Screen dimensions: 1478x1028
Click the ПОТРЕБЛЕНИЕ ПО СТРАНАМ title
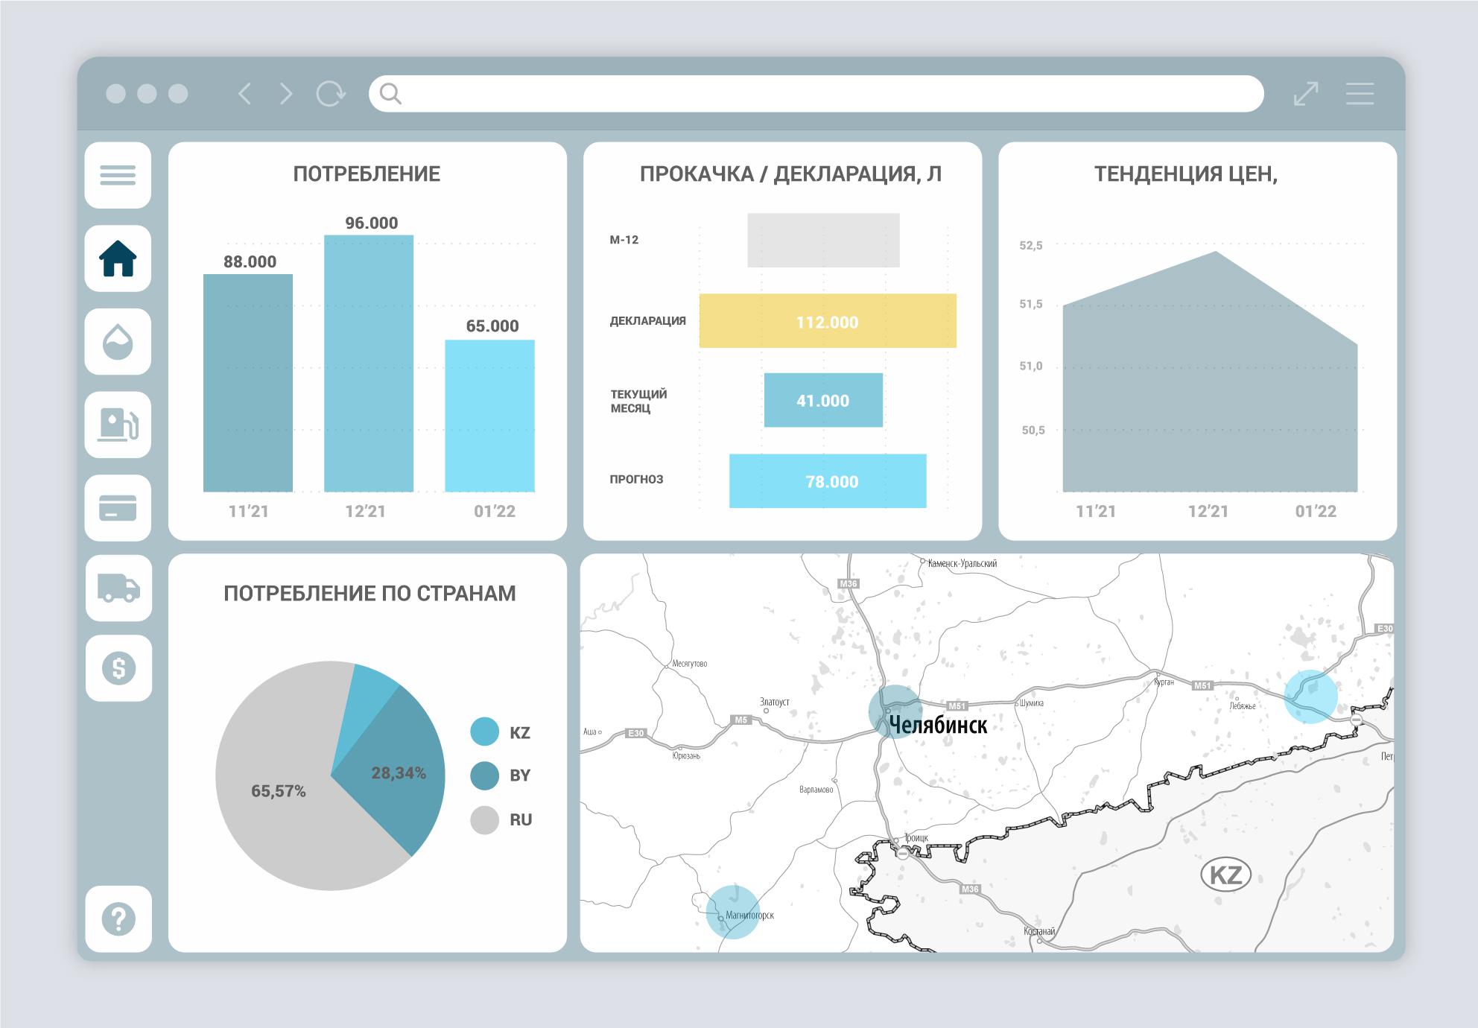click(x=369, y=594)
